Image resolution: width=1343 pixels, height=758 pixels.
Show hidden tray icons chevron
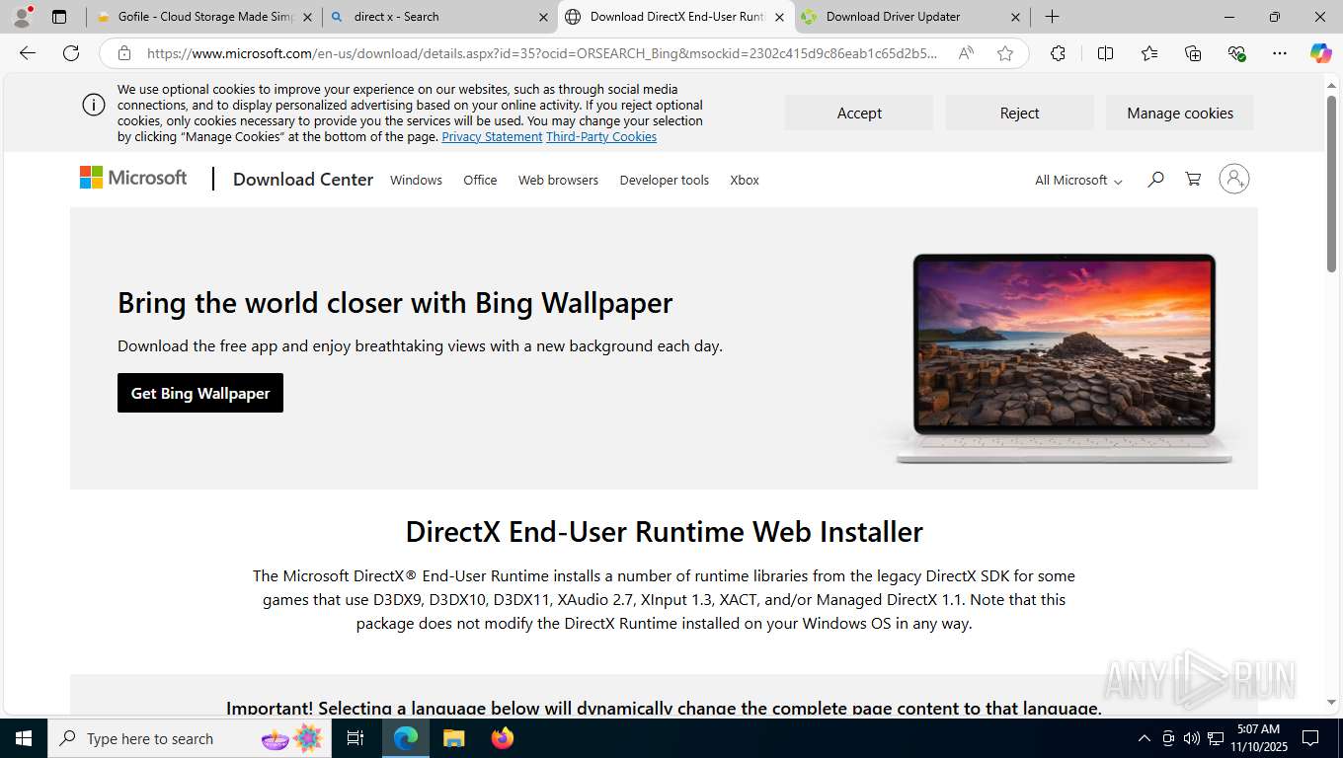[1145, 738]
